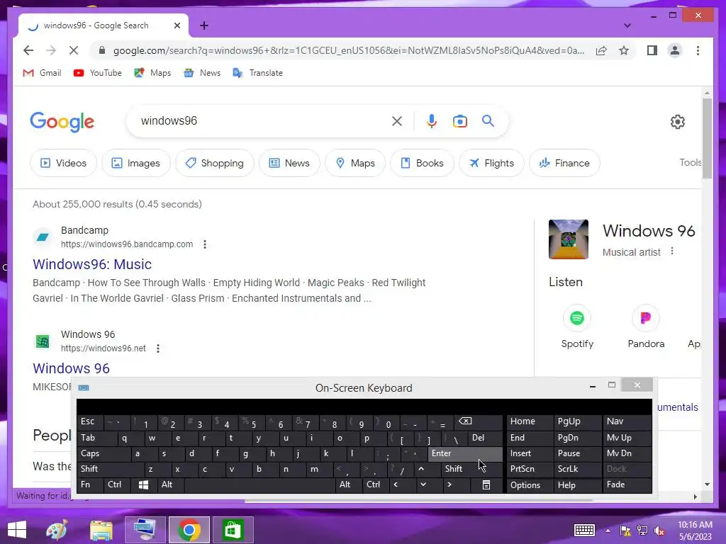Clear the search query with the X
Viewport: 726px width, 544px height.
click(397, 121)
